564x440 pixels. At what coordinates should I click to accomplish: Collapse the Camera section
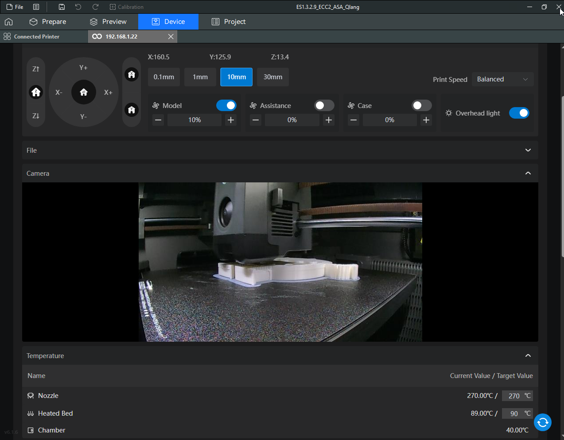(528, 173)
